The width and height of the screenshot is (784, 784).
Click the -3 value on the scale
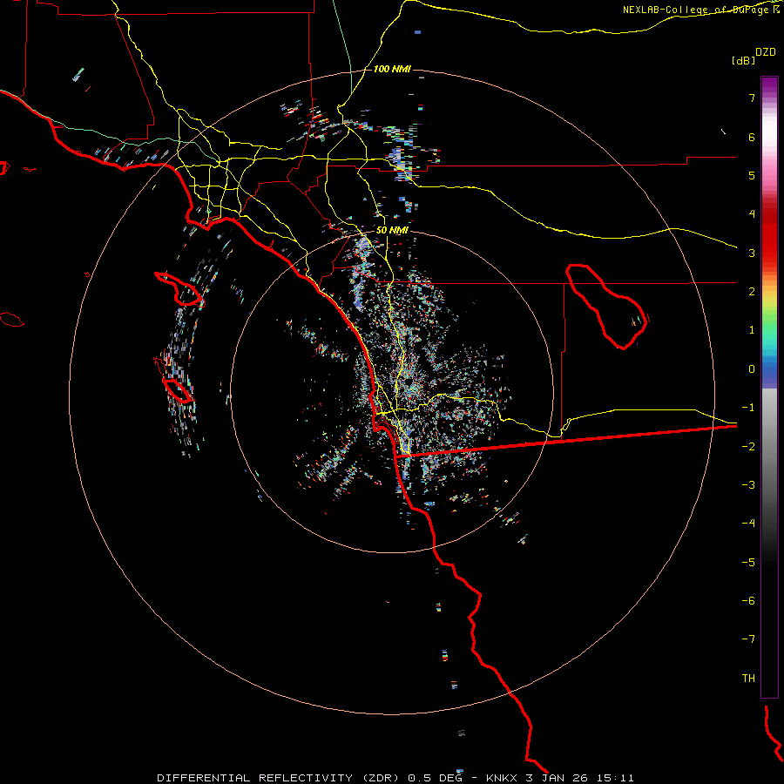click(x=748, y=485)
